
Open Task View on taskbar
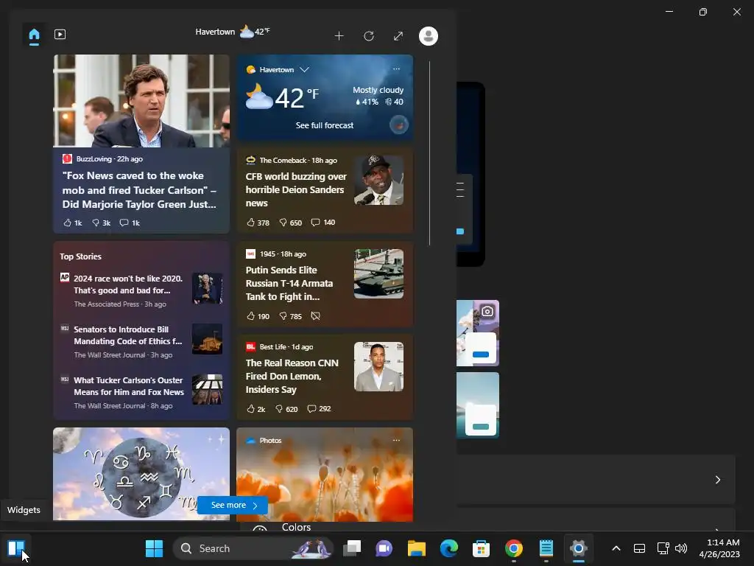(x=352, y=548)
